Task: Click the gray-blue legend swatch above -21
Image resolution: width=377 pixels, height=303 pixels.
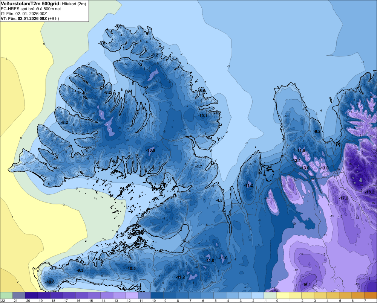Action: coord(19,295)
